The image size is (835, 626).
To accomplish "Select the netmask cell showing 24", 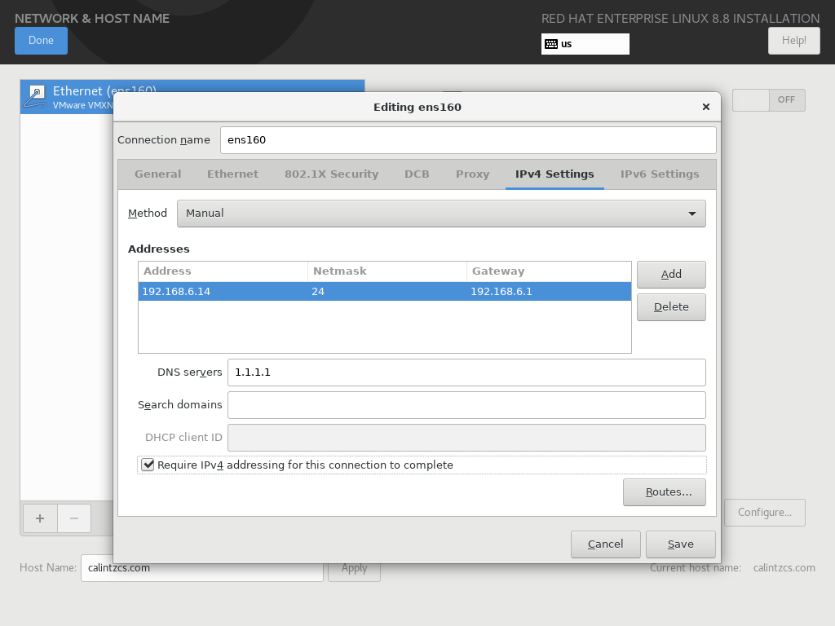I will click(x=387, y=292).
